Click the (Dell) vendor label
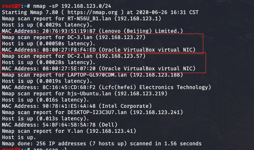 [108, 125]
